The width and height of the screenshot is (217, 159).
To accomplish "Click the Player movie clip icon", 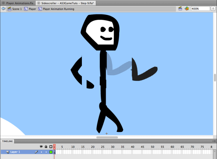I will pos(26,9).
